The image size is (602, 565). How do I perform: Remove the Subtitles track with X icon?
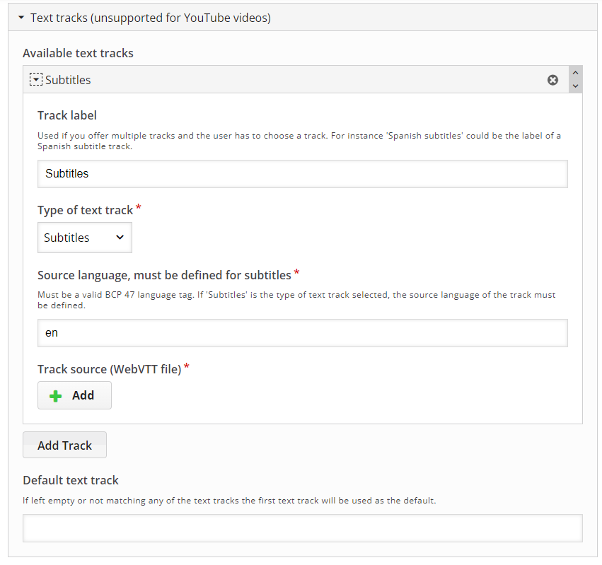click(552, 80)
